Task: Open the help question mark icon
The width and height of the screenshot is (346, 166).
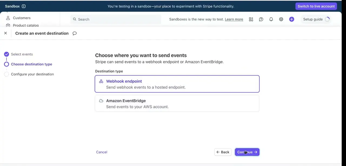Action: [261, 19]
